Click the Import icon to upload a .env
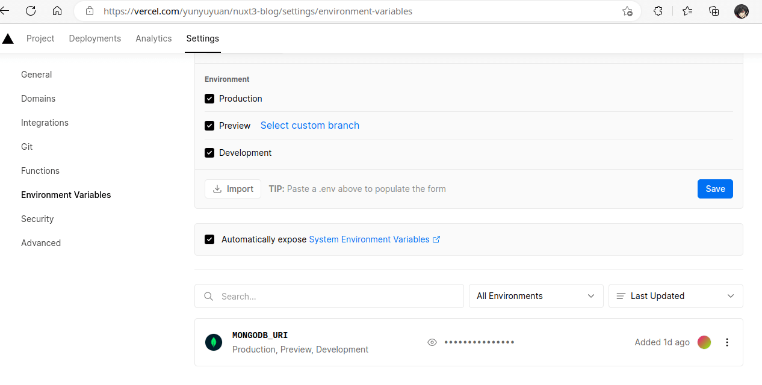 point(218,188)
